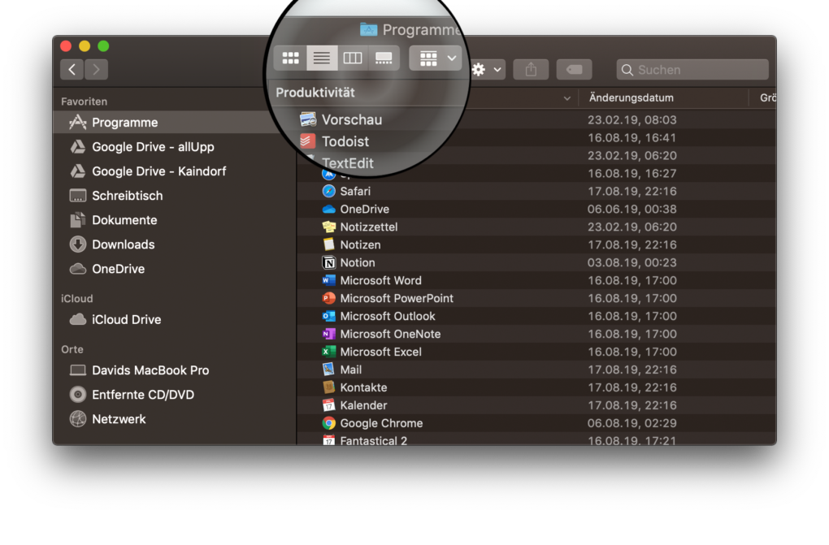Viewport: 829px width, 545px height.
Task: Select the Vorschau app icon
Action: [308, 119]
